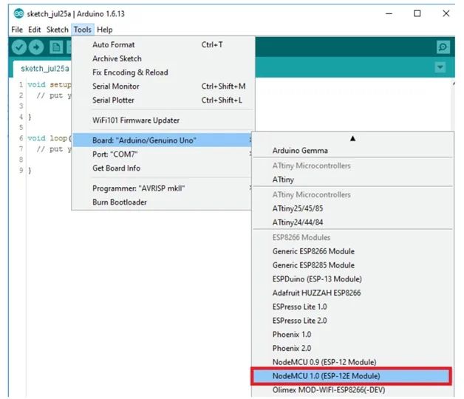Open the tab options dropdown arrow
The image size is (464, 399).
[440, 67]
